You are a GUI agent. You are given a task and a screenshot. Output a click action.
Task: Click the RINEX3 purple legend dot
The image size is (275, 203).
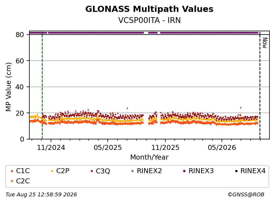pyautogui.click(x=184, y=171)
